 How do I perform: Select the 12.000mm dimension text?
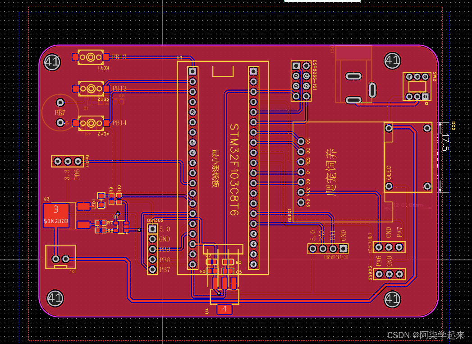[x=408, y=205]
